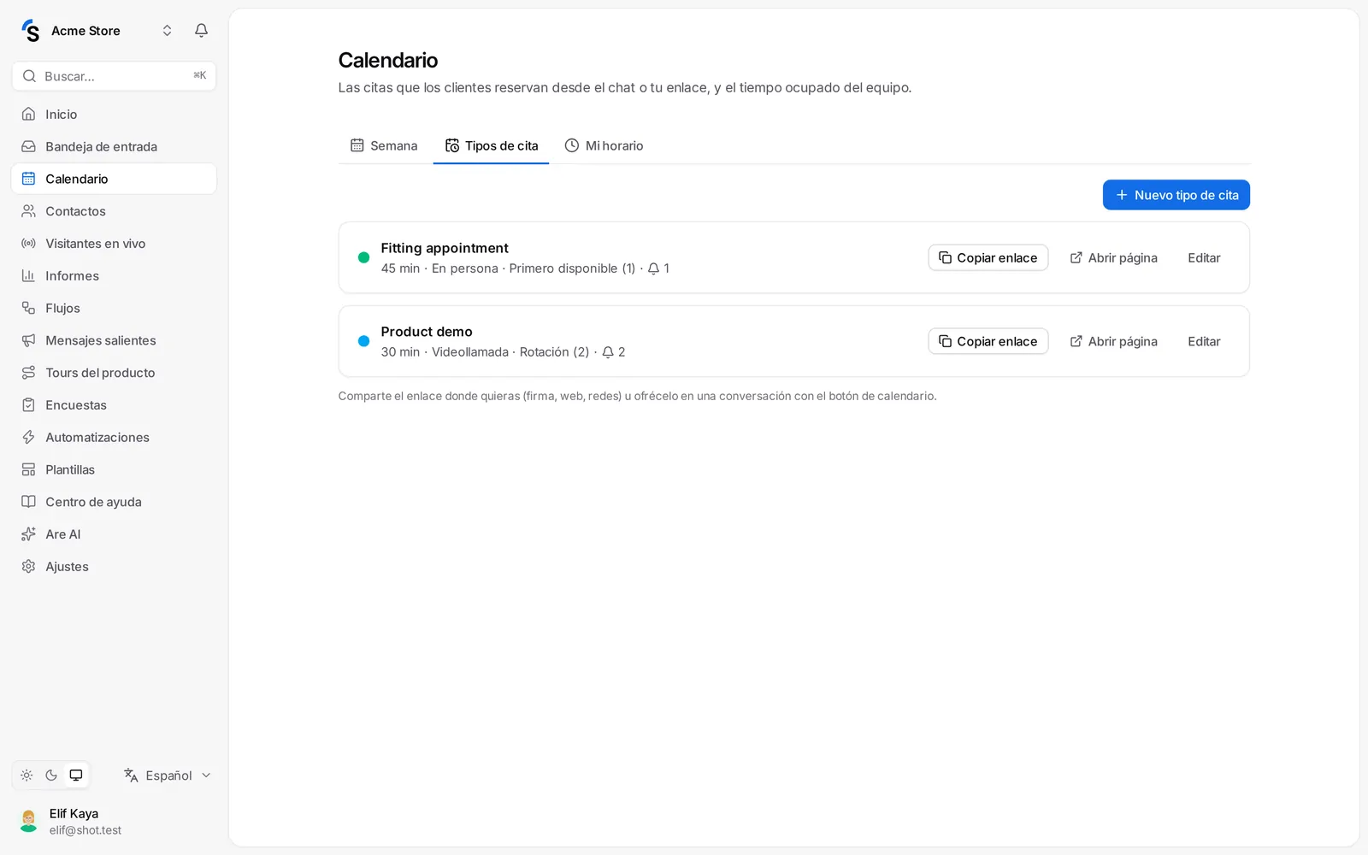Open the Acme Store workspace switcher
1368x855 pixels.
(97, 31)
